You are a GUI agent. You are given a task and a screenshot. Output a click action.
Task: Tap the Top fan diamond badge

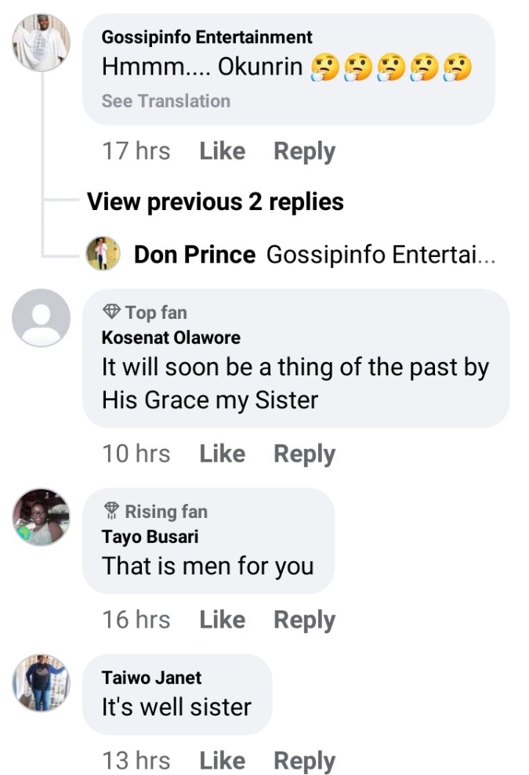pyautogui.click(x=111, y=313)
